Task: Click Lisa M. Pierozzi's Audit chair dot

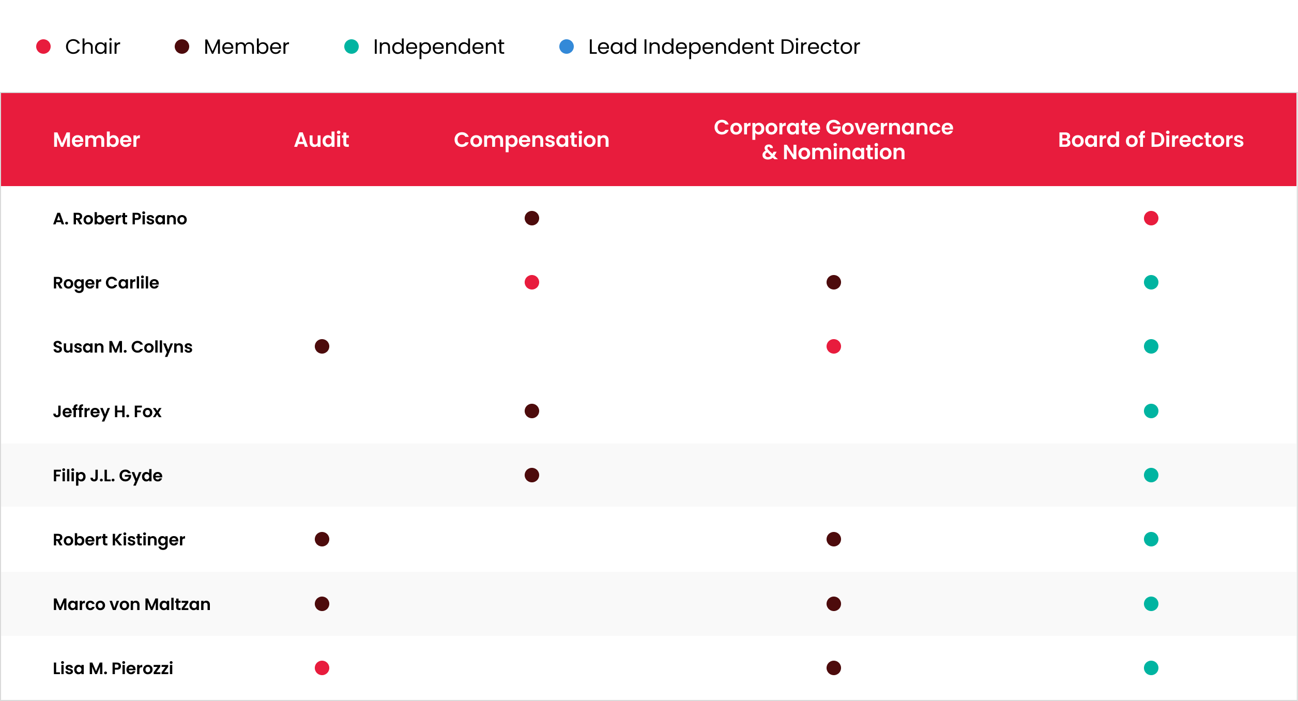Action: pyautogui.click(x=322, y=668)
